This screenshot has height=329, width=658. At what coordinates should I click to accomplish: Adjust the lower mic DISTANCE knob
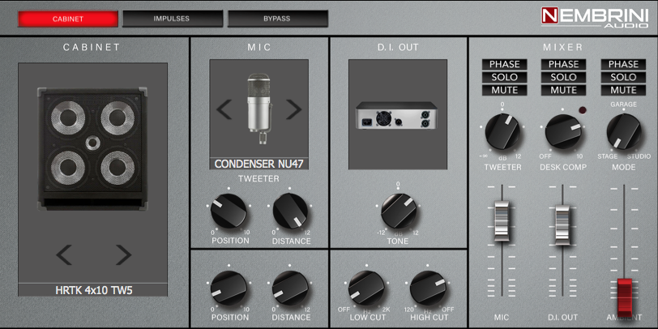click(290, 288)
